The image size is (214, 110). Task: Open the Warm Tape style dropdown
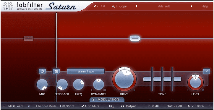pyautogui.click(x=86, y=71)
